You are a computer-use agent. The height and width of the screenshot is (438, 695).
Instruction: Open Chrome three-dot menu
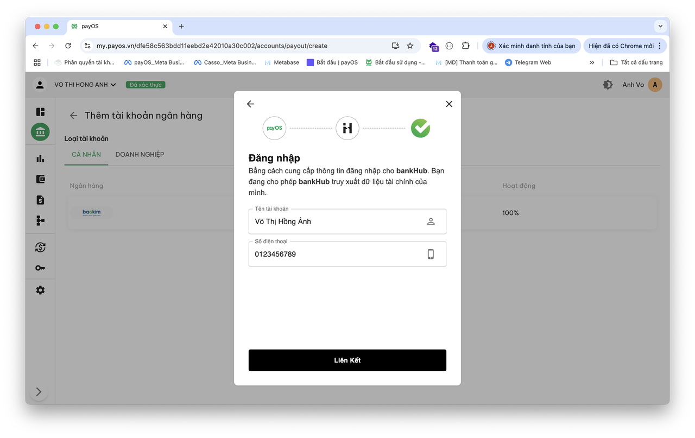pos(660,46)
